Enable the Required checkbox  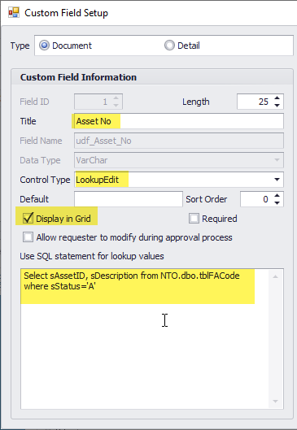(x=194, y=219)
